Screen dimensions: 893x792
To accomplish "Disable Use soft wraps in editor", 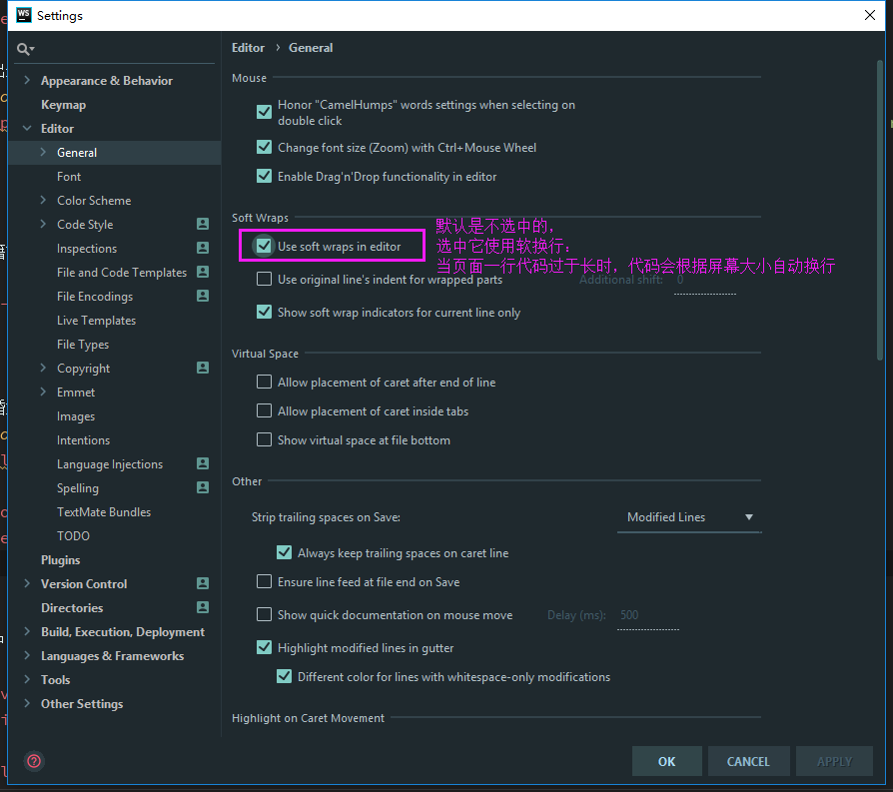I will click(x=264, y=244).
